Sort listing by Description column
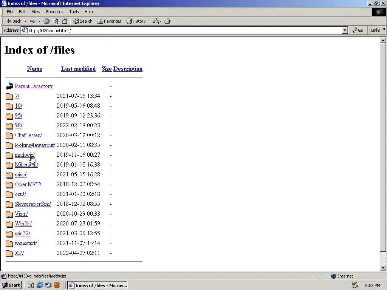 coord(128,69)
